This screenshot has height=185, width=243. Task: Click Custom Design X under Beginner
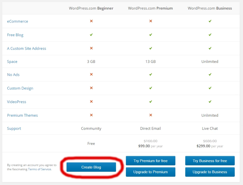click(x=91, y=88)
